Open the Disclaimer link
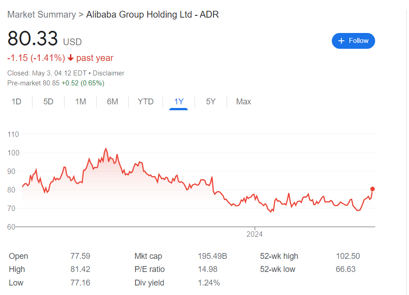Image resolution: width=409 pixels, height=295 pixels. pos(108,73)
